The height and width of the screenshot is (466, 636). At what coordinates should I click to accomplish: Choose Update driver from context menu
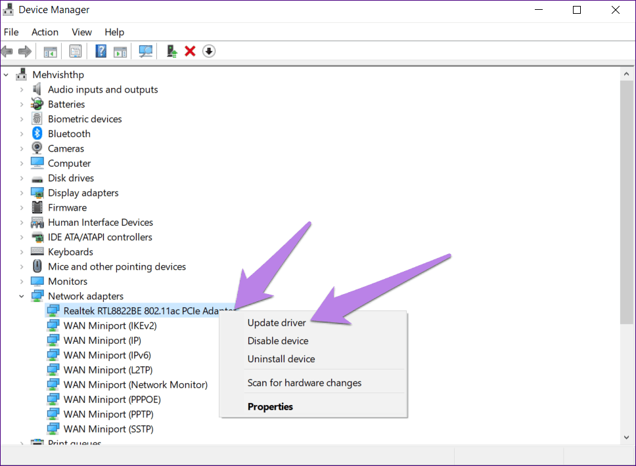(277, 322)
